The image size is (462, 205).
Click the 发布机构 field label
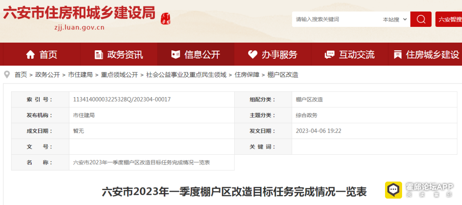click(39, 115)
